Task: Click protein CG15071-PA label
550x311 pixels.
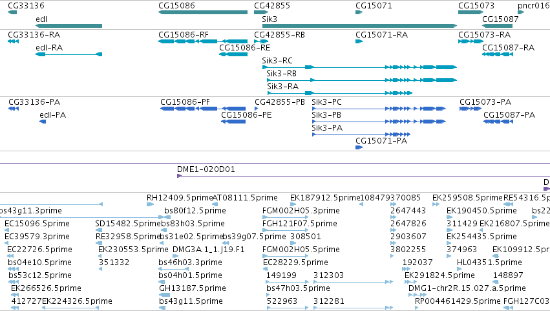Action: point(381,141)
